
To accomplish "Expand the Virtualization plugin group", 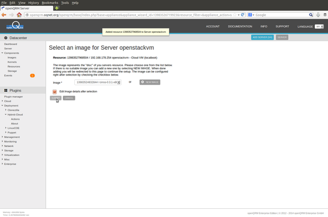I will [2, 155].
